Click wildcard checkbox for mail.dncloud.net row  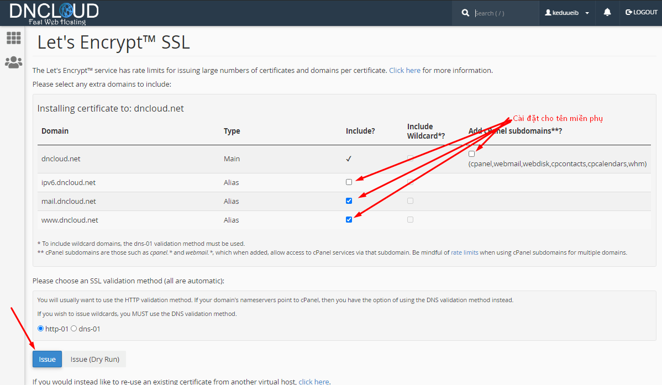coord(410,201)
